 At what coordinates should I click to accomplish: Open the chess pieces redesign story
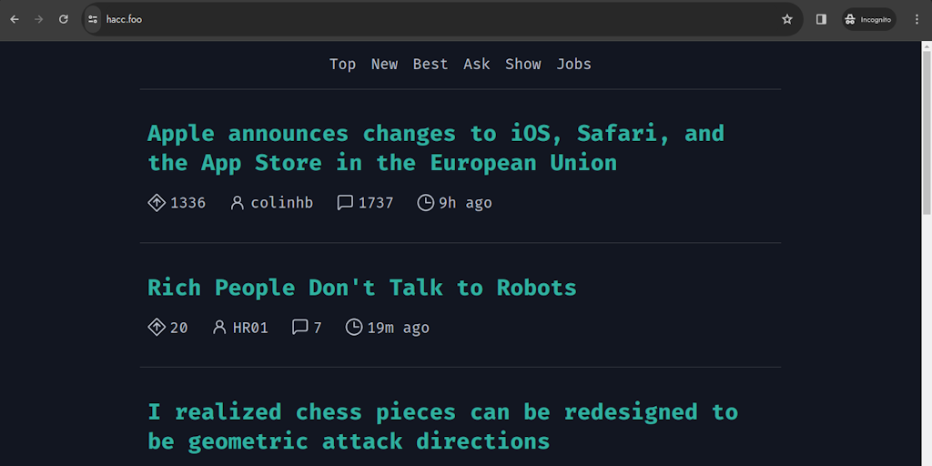(443, 426)
